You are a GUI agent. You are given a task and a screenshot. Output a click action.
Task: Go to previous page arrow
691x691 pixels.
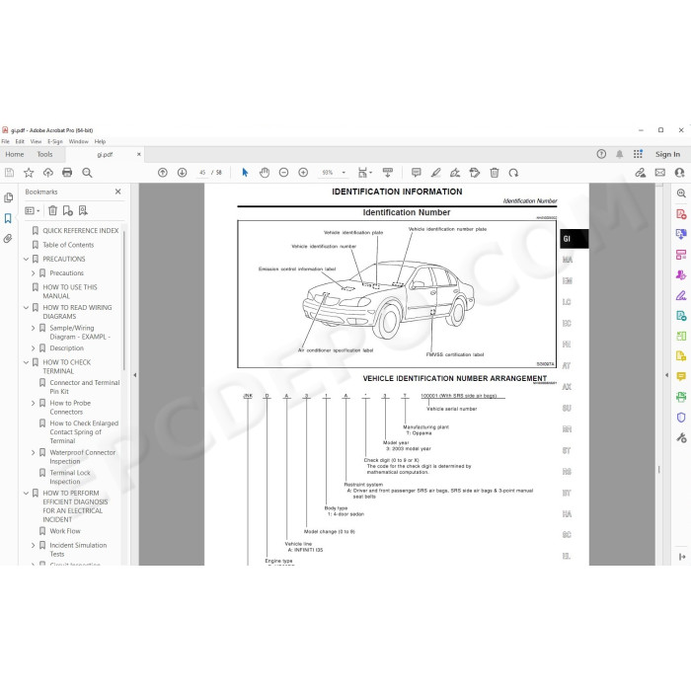tap(163, 173)
